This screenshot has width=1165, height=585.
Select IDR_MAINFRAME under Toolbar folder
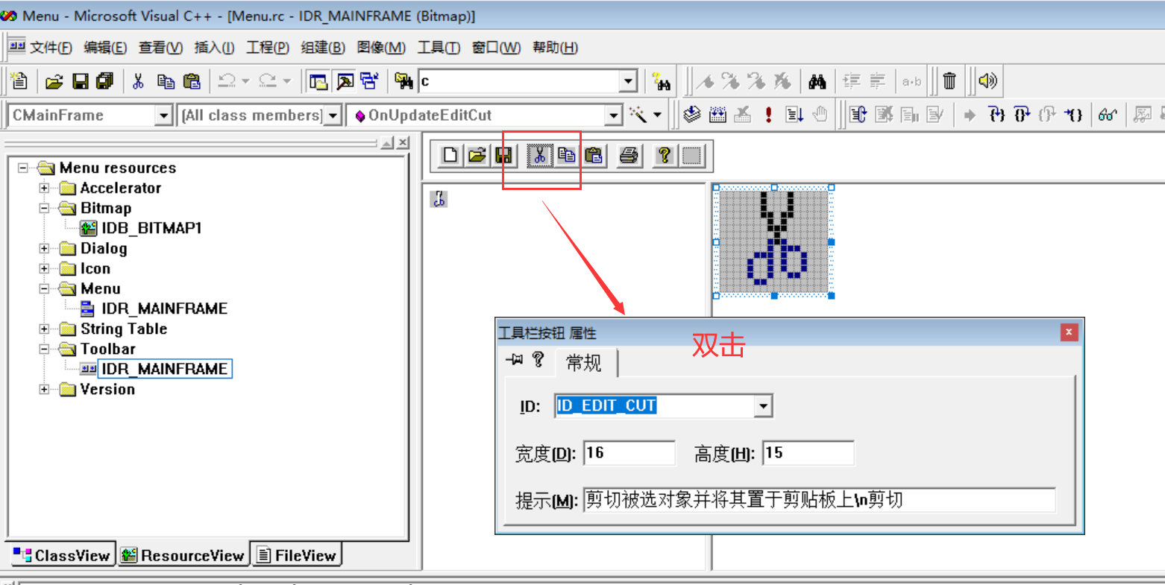pyautogui.click(x=165, y=370)
